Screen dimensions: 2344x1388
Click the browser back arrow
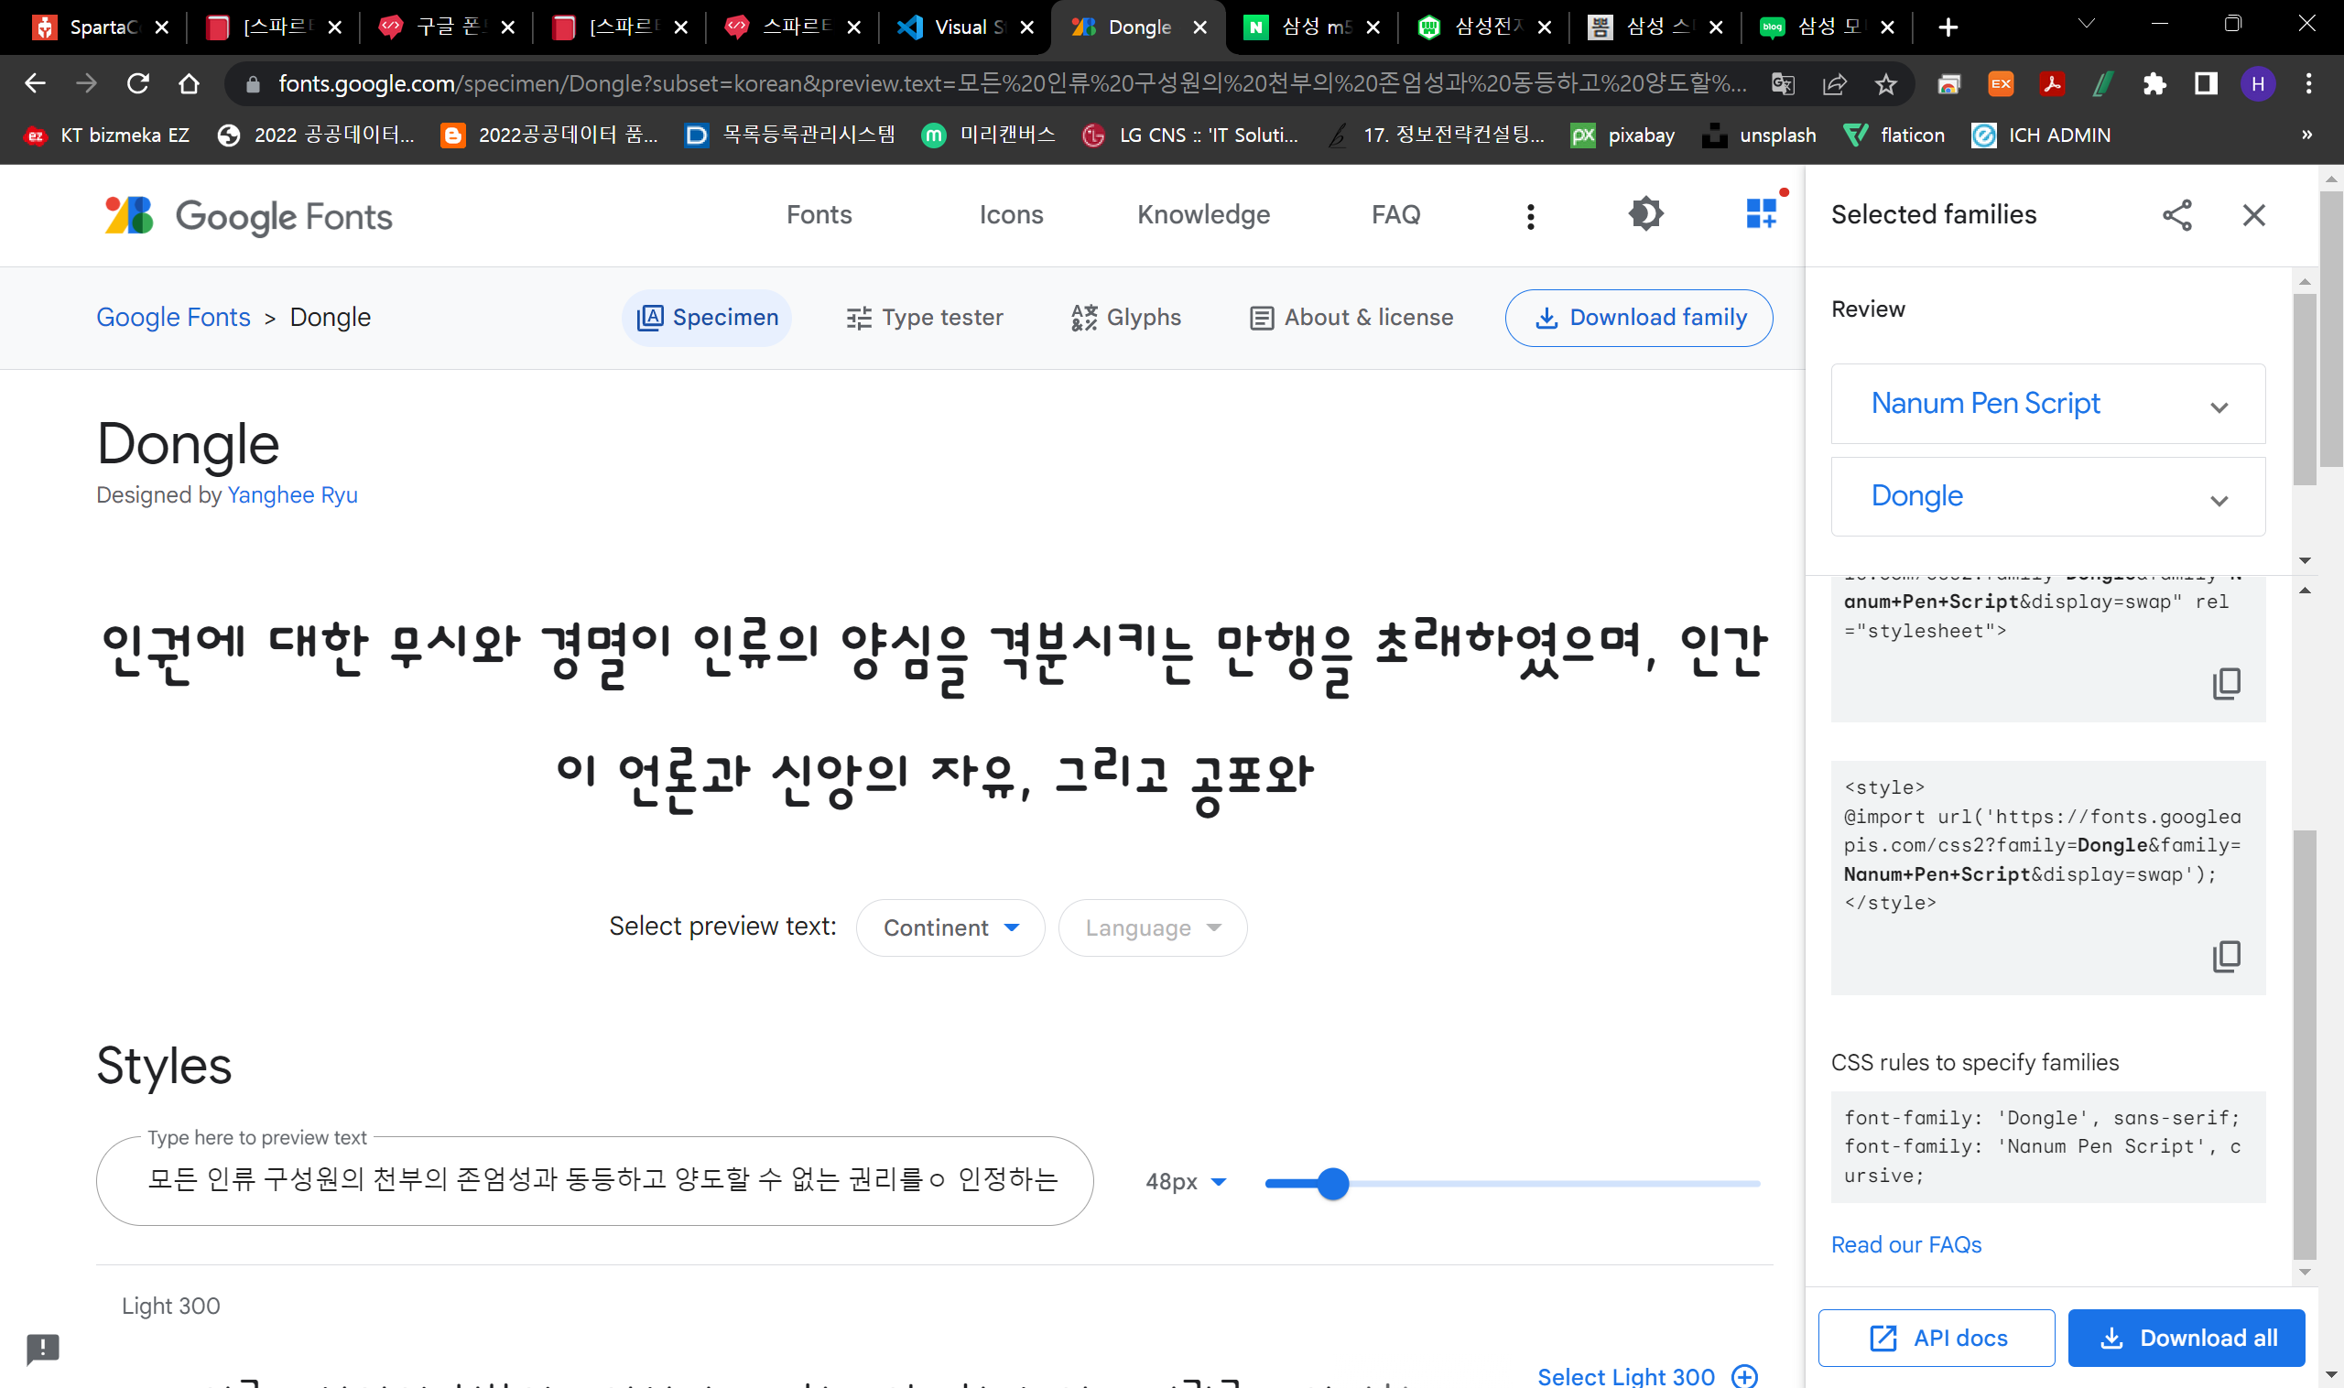click(35, 83)
